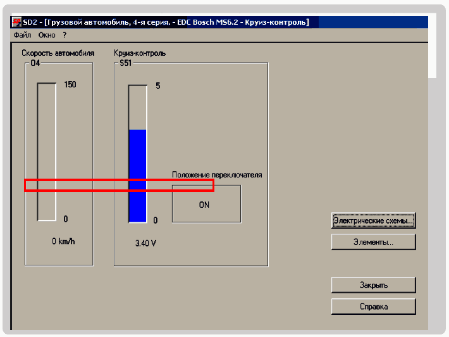Open the Элементы... dialog button
This screenshot has width=449, height=337.
pyautogui.click(x=373, y=242)
